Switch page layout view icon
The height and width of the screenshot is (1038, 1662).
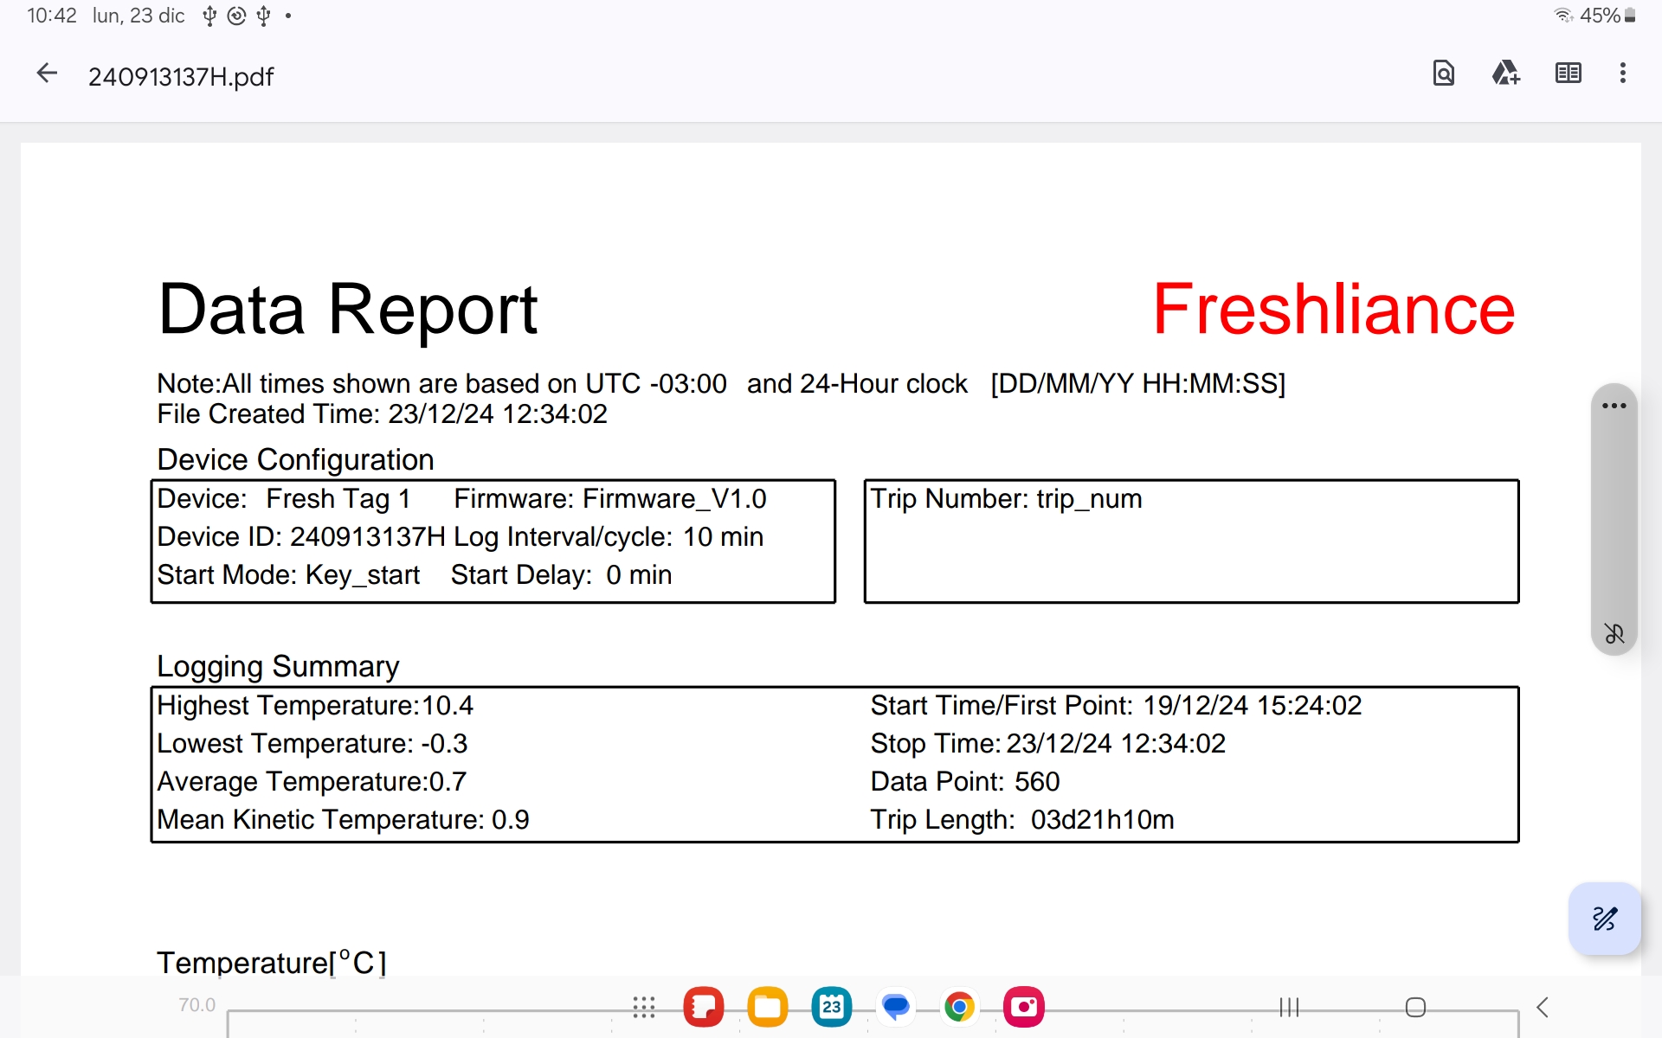(1568, 74)
